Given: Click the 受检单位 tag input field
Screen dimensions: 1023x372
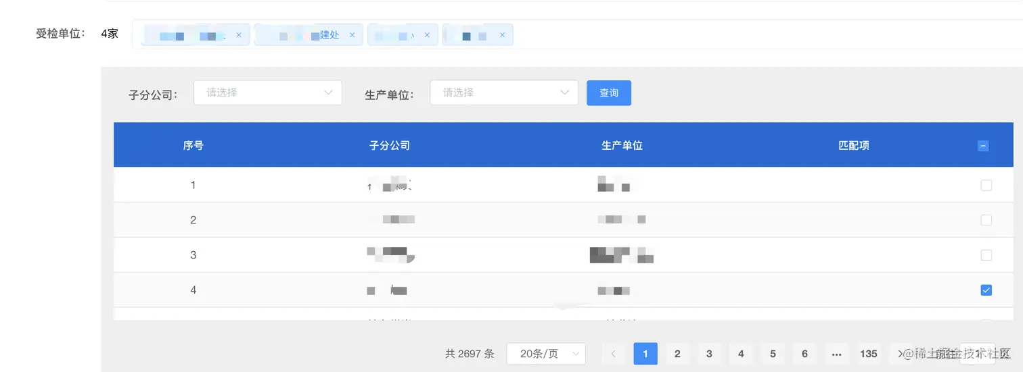Looking at the screenshot, I should click(x=577, y=34).
